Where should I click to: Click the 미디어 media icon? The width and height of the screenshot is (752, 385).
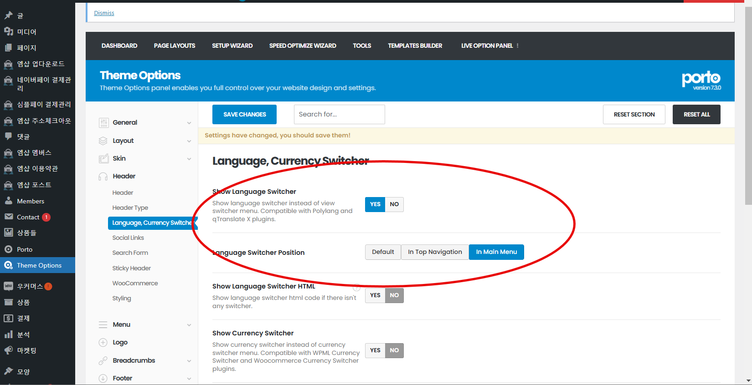click(8, 31)
